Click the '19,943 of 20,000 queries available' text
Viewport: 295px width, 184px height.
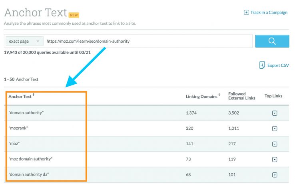[47, 52]
